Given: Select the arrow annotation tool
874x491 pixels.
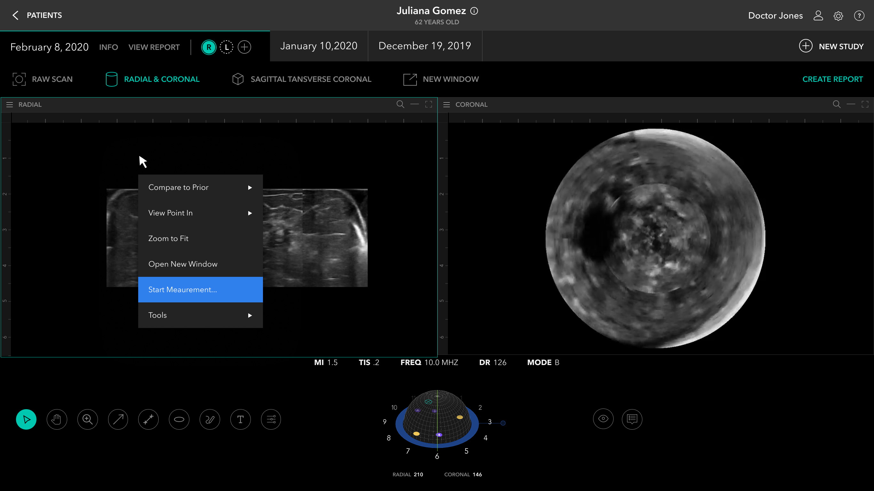Looking at the screenshot, I should pyautogui.click(x=118, y=419).
